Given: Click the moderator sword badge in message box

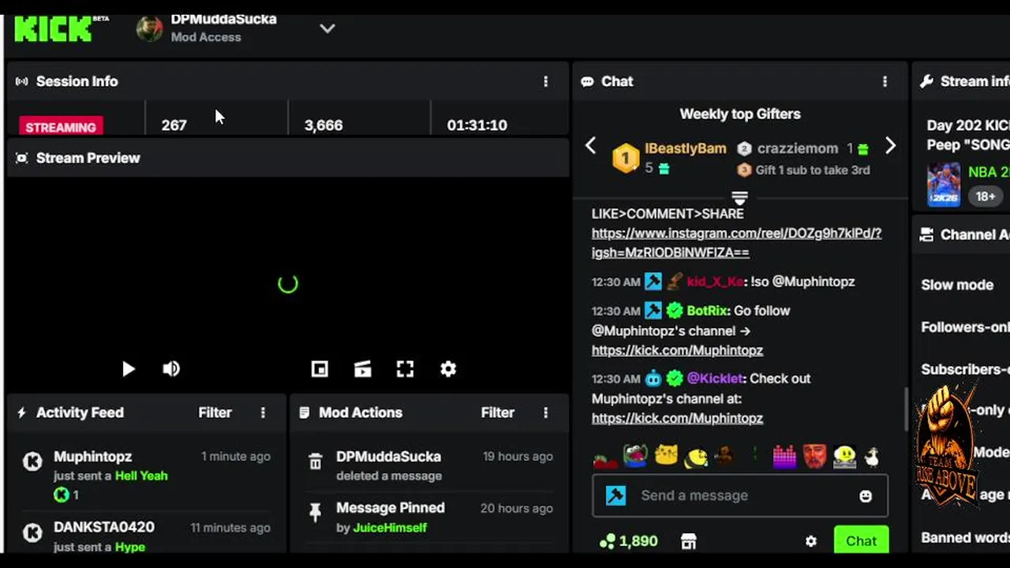Looking at the screenshot, I should 616,495.
